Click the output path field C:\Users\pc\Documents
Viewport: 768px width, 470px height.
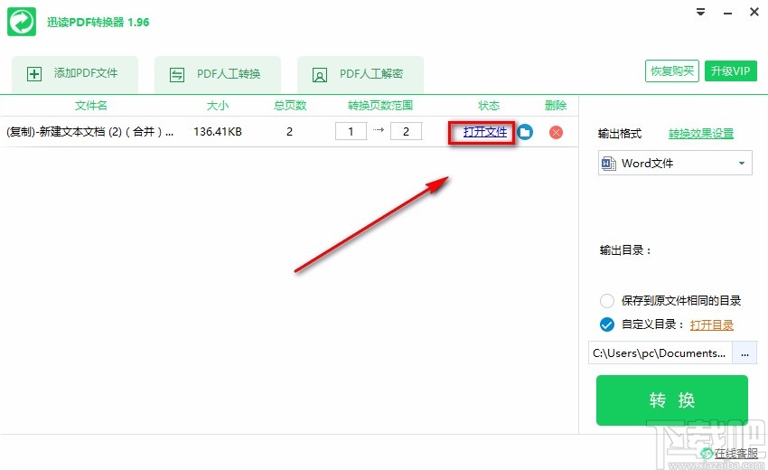point(660,353)
